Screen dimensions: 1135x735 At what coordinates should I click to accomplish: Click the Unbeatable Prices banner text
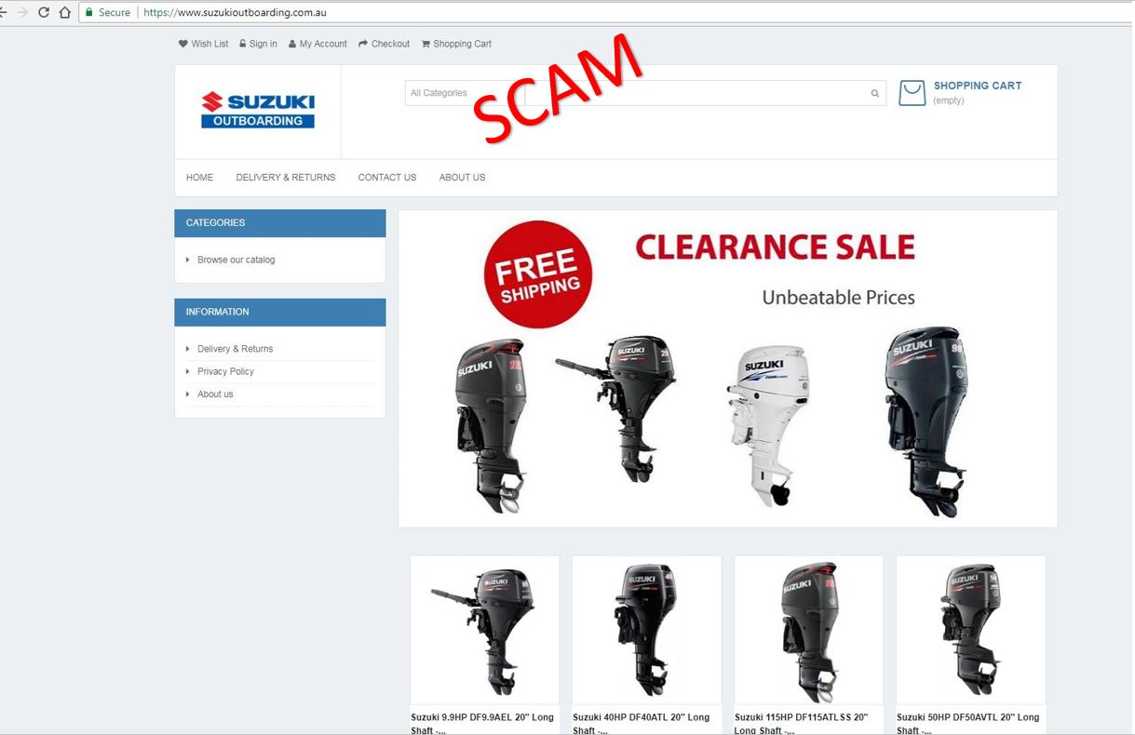click(x=838, y=298)
